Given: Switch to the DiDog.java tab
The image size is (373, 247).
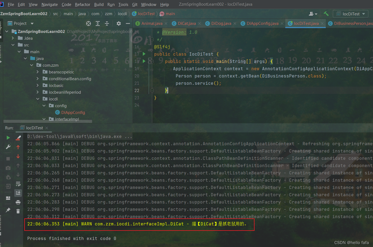Looking at the screenshot, I should click(x=221, y=23).
